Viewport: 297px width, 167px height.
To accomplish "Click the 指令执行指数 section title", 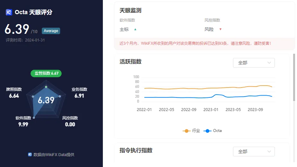I will pos(136,150).
